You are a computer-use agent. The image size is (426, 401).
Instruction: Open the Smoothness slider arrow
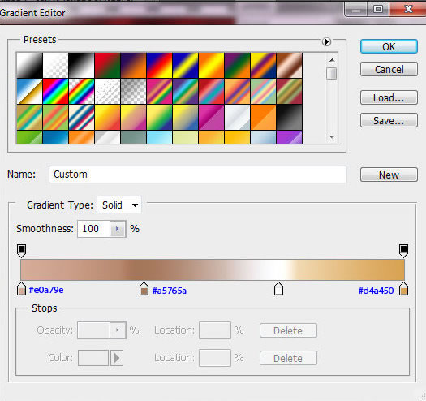click(118, 229)
